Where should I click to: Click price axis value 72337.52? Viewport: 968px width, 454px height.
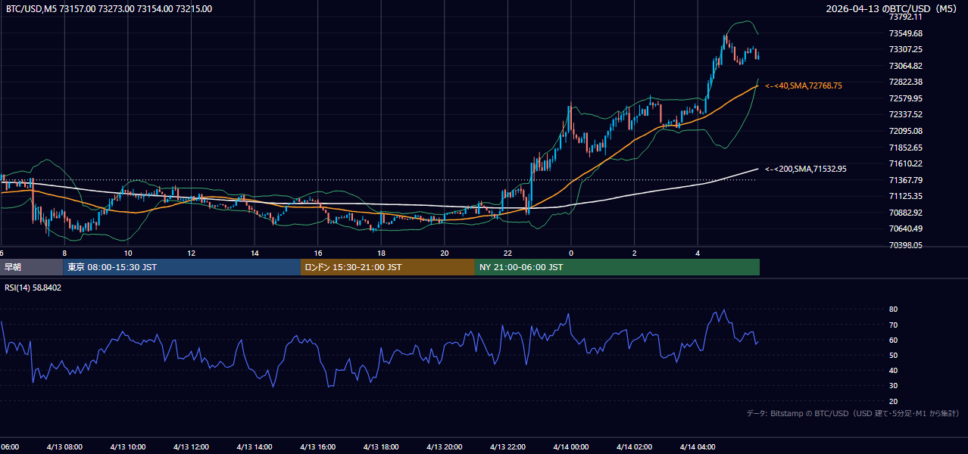pos(905,114)
